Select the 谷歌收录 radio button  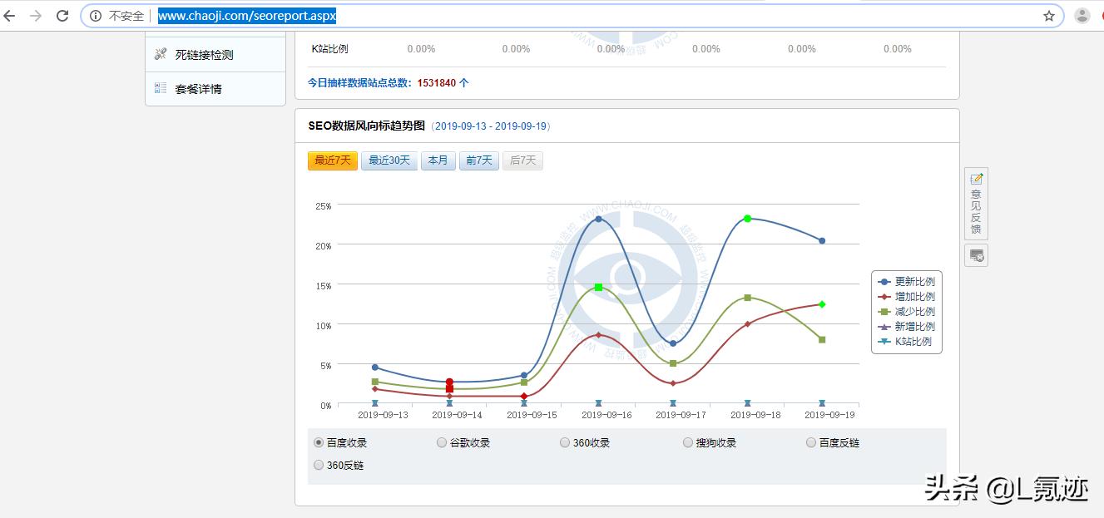(x=442, y=442)
